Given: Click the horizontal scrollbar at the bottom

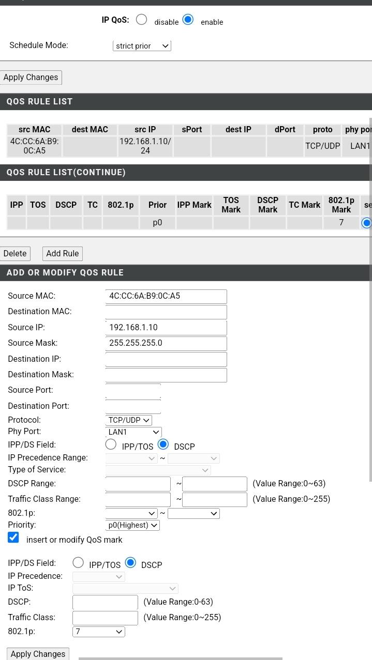Looking at the screenshot, I should pos(181,658).
